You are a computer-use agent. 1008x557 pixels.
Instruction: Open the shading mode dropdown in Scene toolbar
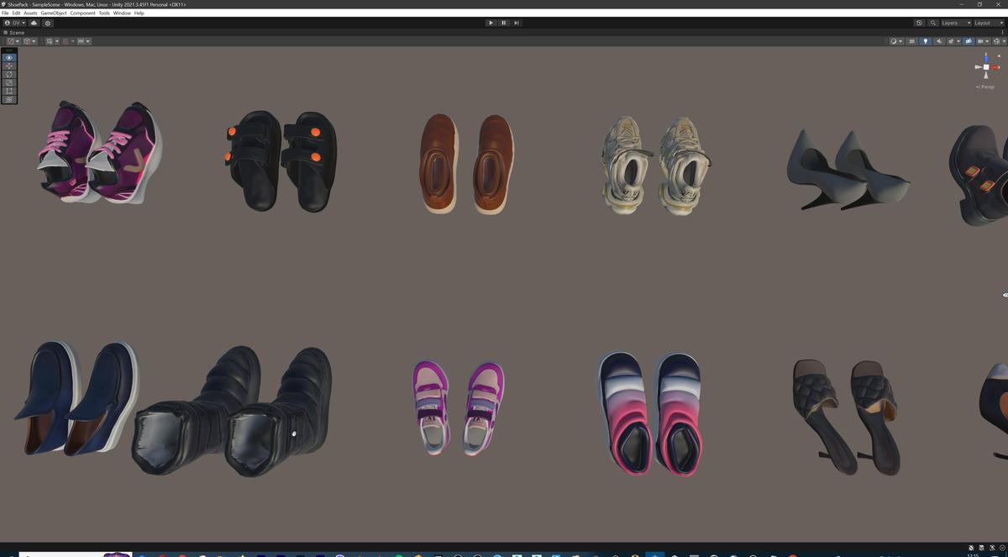895,40
